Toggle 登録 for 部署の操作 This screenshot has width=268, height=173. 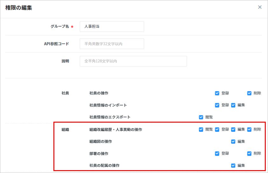coord(217,153)
